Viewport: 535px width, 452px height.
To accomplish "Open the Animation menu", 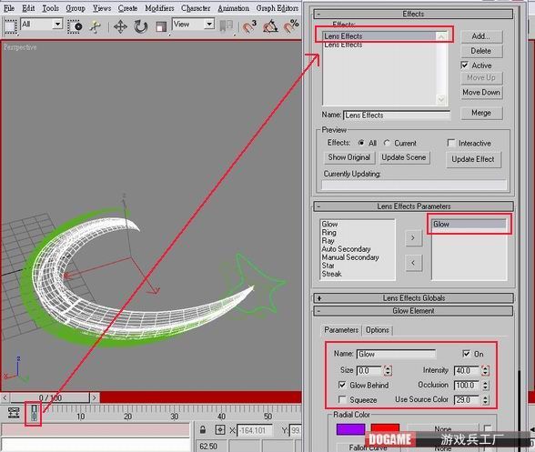I will pos(233,8).
